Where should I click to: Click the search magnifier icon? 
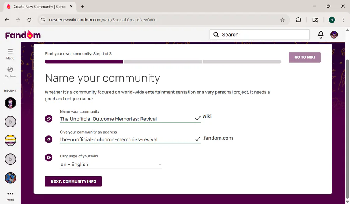tap(216, 35)
